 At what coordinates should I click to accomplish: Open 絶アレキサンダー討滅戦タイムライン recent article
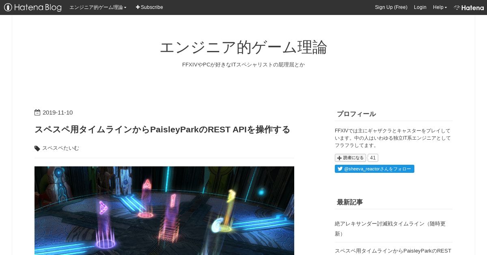click(x=391, y=229)
